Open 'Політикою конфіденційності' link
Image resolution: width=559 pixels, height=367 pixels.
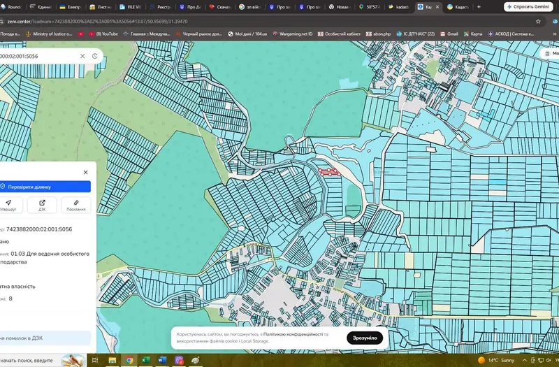coord(293,335)
